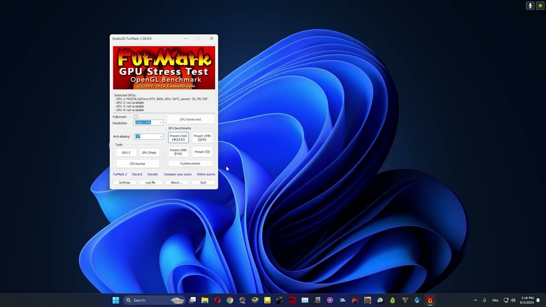Click the Geeks3D FurMark window title text

(x=132, y=38)
